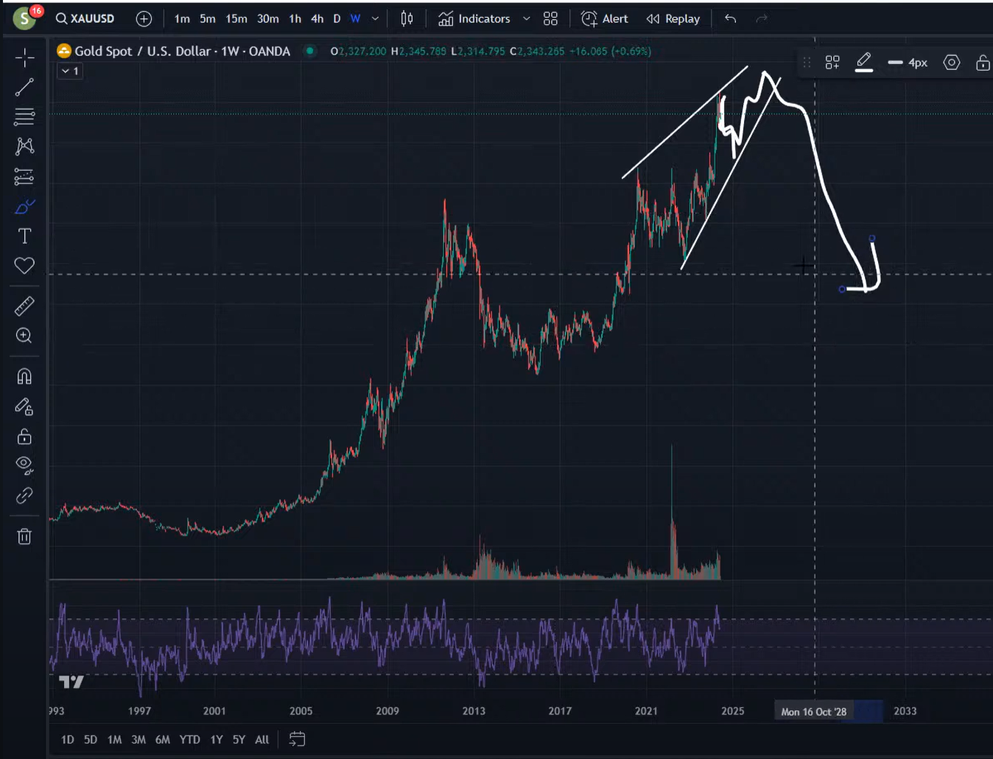Expand the timeframe dropdown arrow

point(375,19)
